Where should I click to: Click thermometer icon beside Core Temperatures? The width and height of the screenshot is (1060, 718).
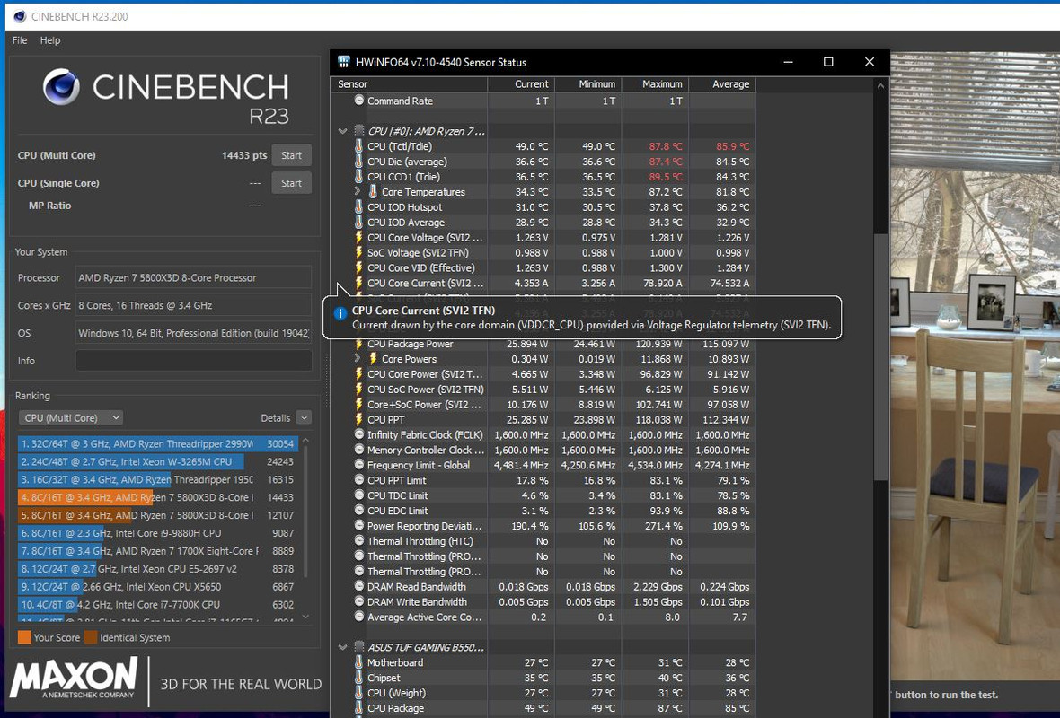pyautogui.click(x=373, y=192)
